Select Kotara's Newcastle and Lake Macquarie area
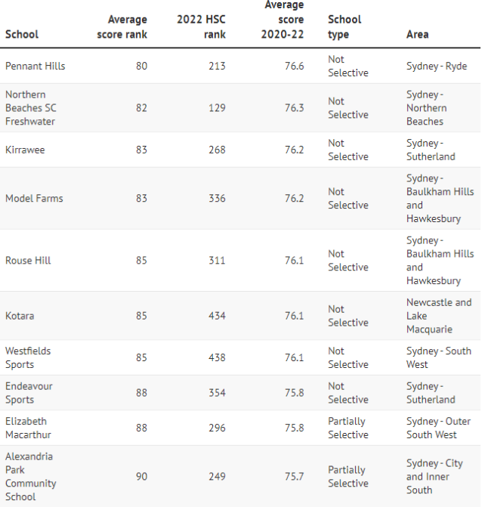 438,316
